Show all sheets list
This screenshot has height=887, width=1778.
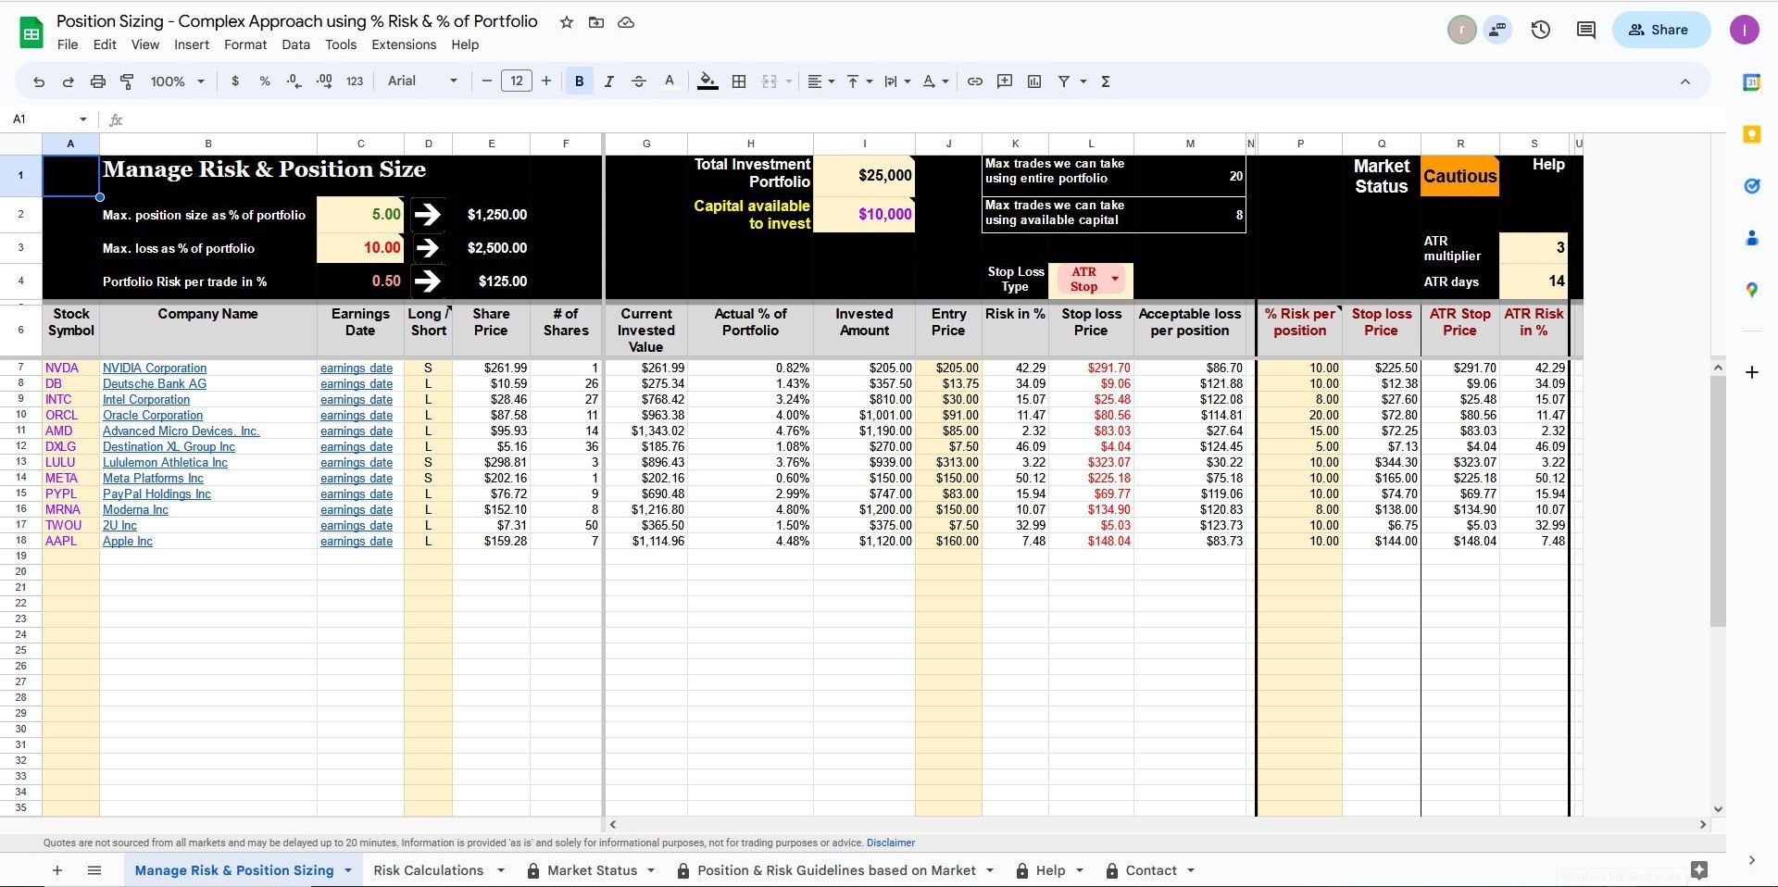(x=94, y=870)
